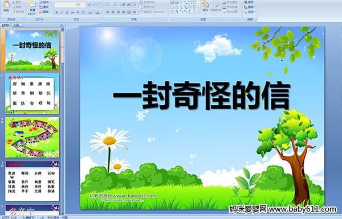The image size is (342, 219).
Task: Click the Cut command icon
Action: [x=14, y=2]
